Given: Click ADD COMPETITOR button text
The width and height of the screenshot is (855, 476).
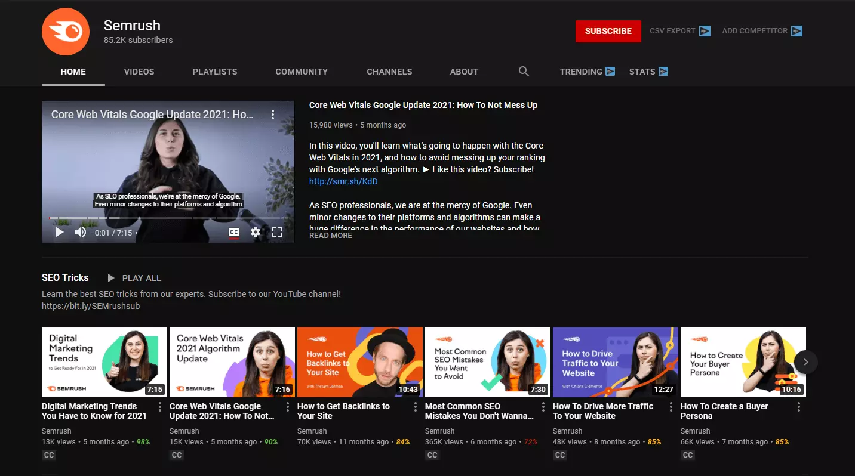Looking at the screenshot, I should click(755, 31).
